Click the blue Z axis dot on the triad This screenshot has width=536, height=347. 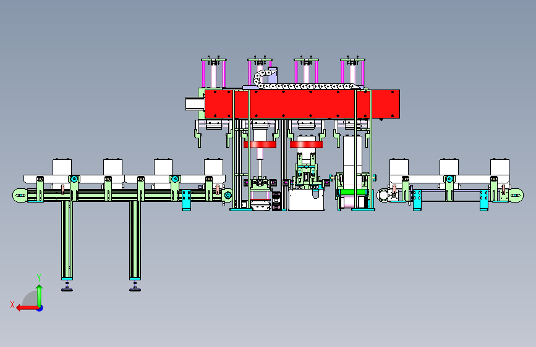[x=40, y=308]
